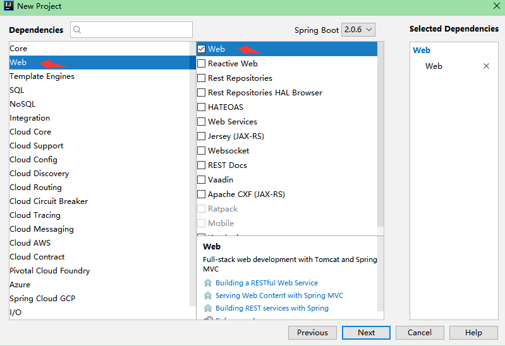
Task: Tick the Jersey (JAX-RS) checkbox
Action: coord(201,136)
